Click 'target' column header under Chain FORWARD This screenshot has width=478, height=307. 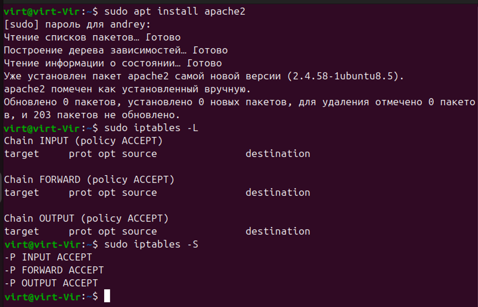22,193
